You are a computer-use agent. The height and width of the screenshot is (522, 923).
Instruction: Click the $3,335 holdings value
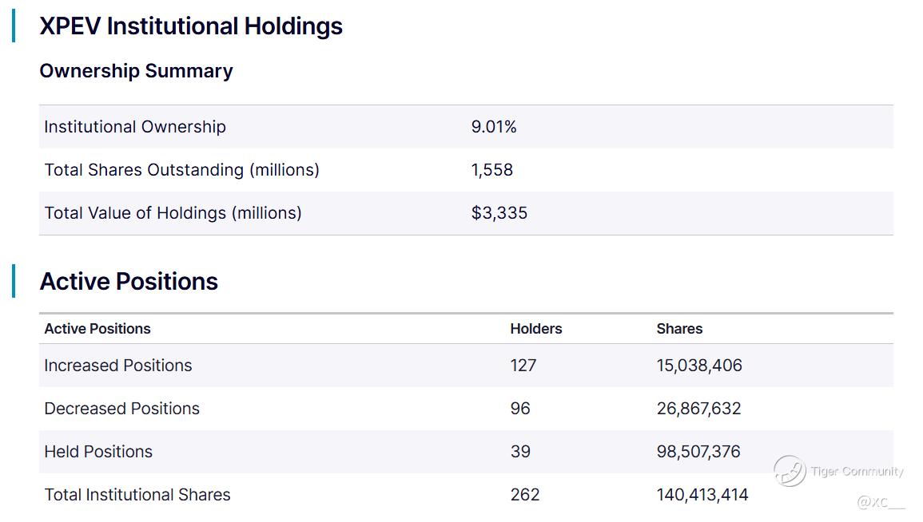tap(499, 213)
